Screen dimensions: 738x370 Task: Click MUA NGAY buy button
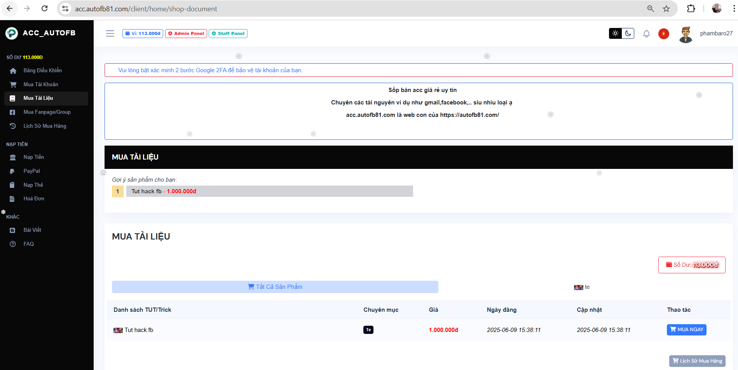687,330
